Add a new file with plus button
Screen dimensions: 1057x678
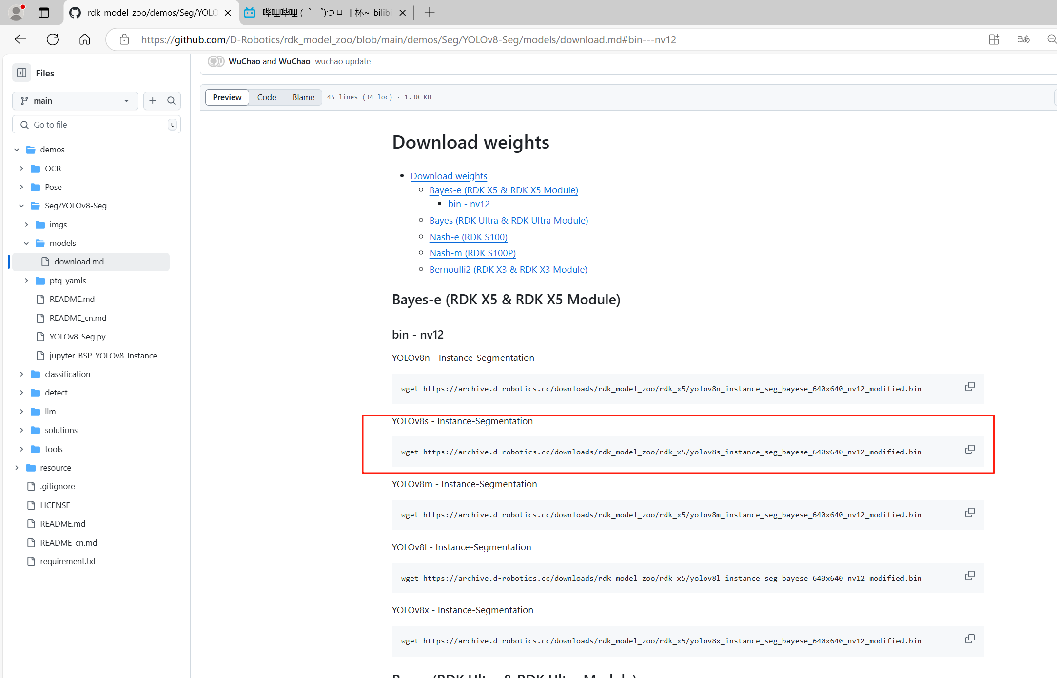153,101
